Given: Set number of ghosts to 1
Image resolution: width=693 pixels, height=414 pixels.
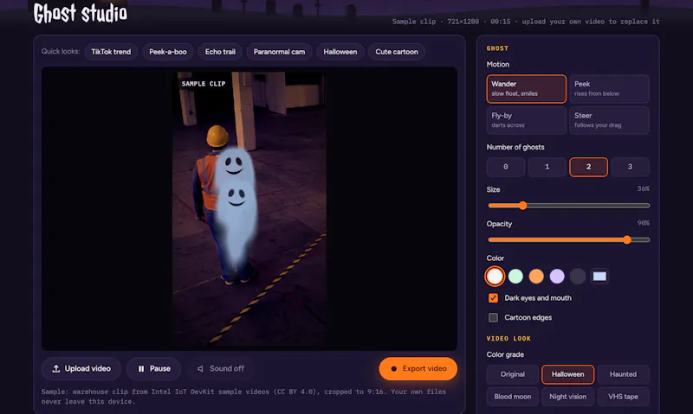Looking at the screenshot, I should click(x=547, y=167).
